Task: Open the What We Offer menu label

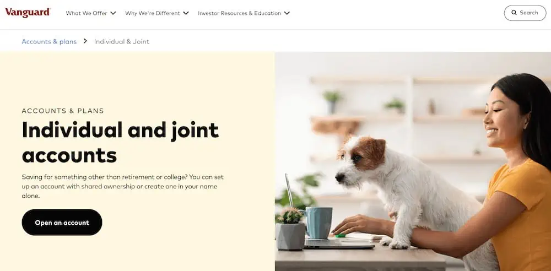Action: click(87, 13)
